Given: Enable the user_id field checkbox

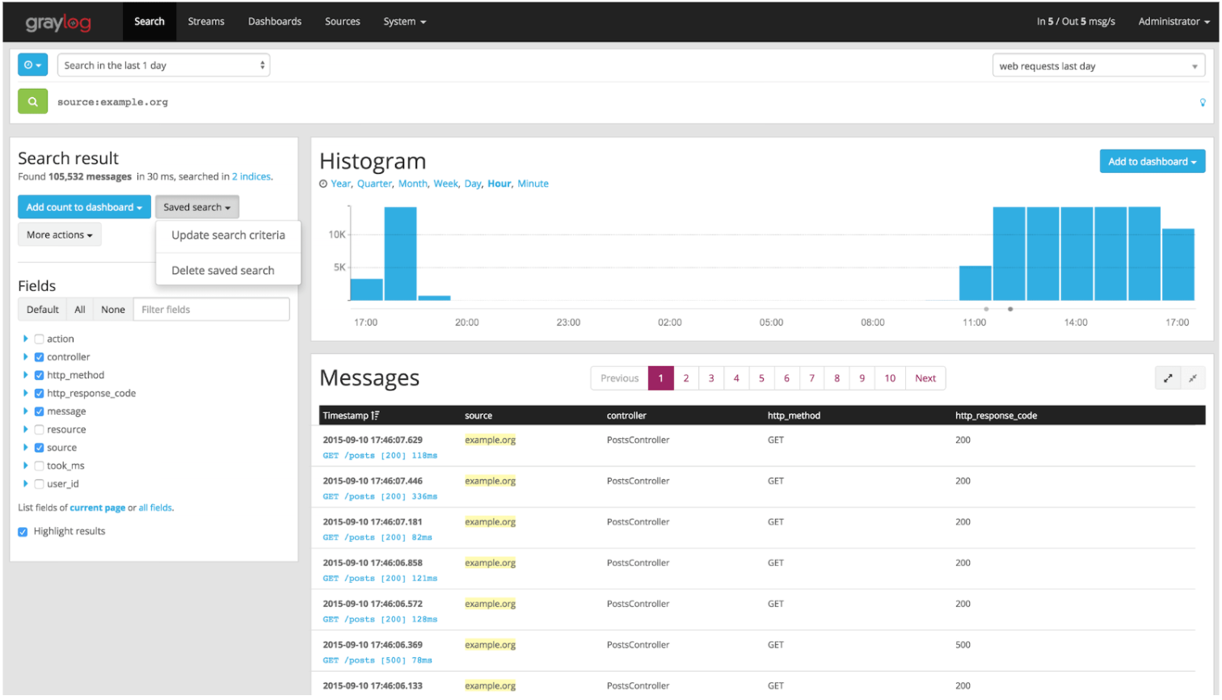Looking at the screenshot, I should 39,484.
